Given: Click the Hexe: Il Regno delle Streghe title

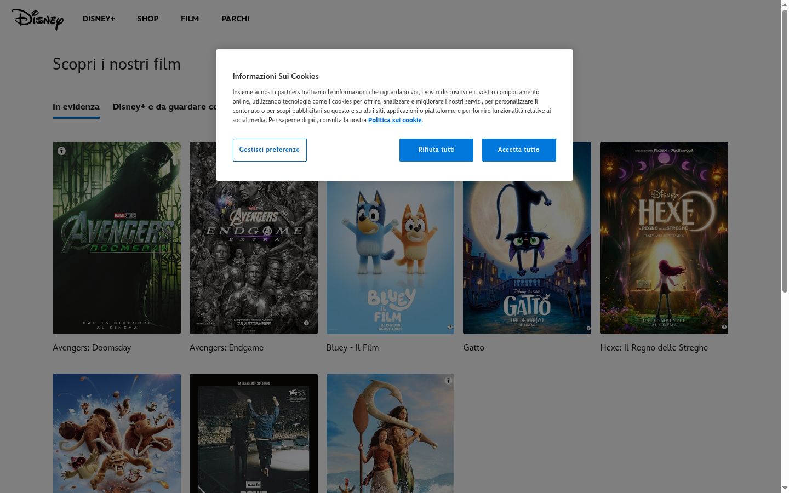Looking at the screenshot, I should click(654, 348).
